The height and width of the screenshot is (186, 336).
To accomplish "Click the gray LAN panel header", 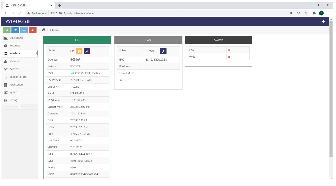I will [148, 40].
